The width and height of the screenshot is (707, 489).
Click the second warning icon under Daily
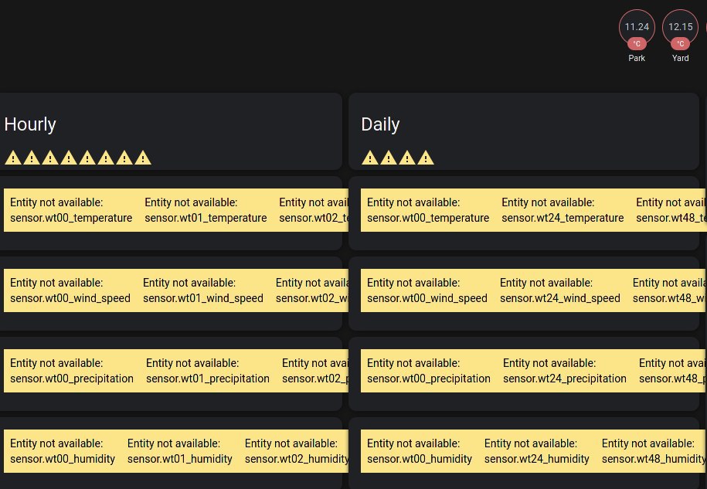[389, 158]
